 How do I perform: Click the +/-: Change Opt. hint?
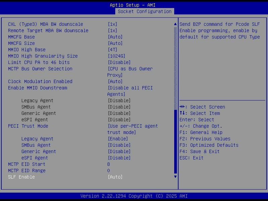[x=201, y=126]
